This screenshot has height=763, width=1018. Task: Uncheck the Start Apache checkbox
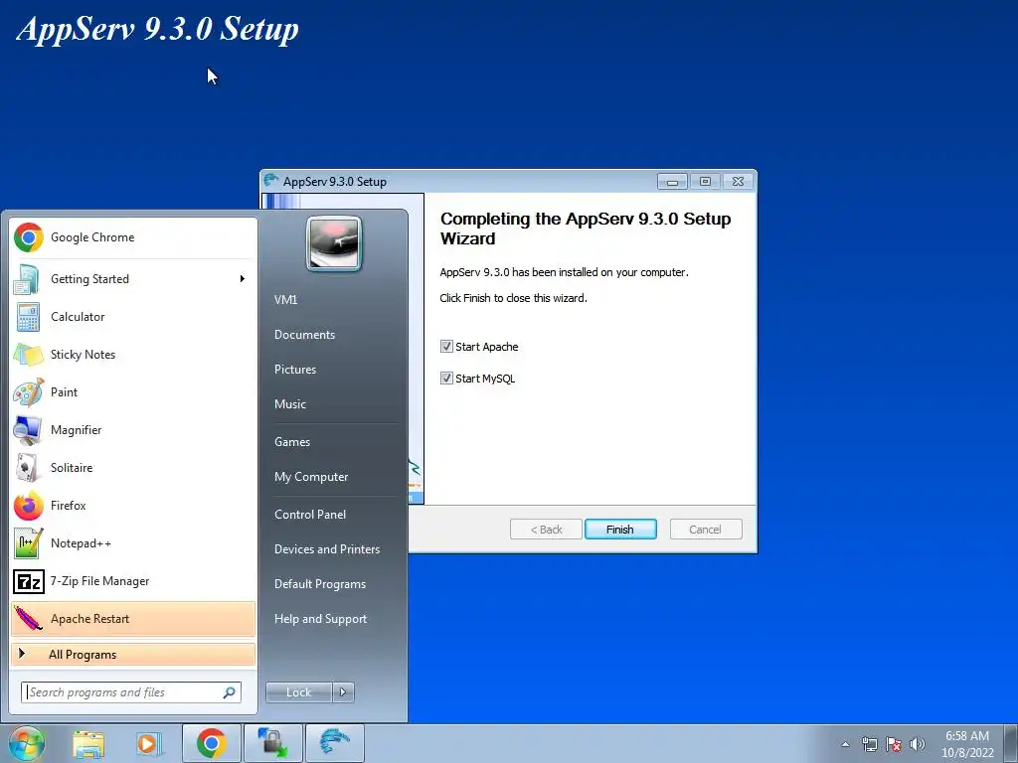tap(446, 347)
